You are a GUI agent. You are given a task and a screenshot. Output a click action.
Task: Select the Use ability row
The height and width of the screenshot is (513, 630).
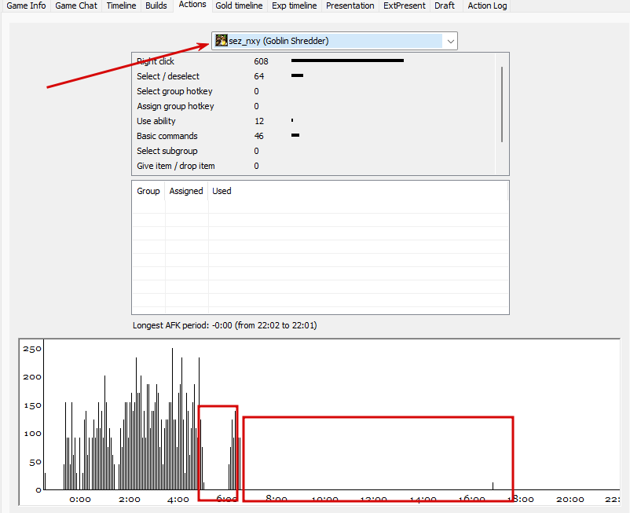click(x=313, y=121)
